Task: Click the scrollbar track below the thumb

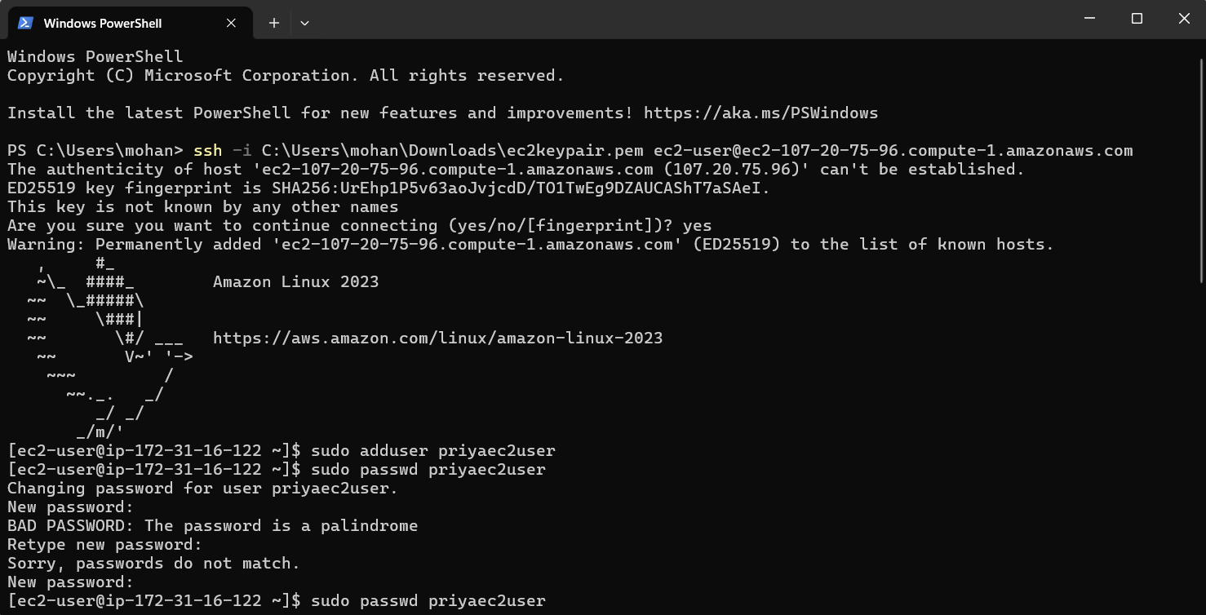Action: pos(1200,449)
